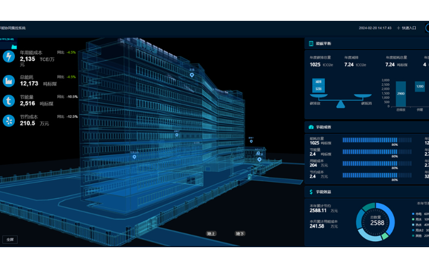Click the 全屏 fullscreen button
Viewport: 429px width, 268px height.
pos(10,239)
